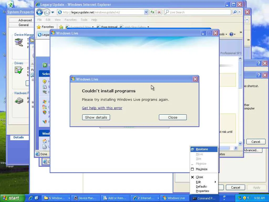Click Done status bar page icon
This screenshot has height=202, width=269.
(37, 154)
